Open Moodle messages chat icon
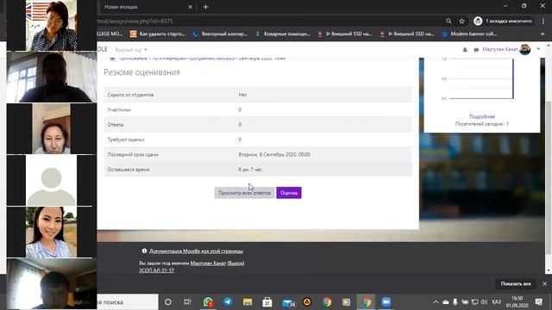 tap(476, 50)
